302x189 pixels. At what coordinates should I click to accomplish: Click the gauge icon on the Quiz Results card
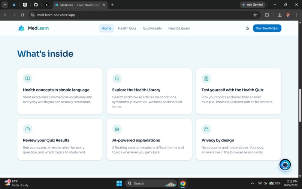[x=28, y=129]
